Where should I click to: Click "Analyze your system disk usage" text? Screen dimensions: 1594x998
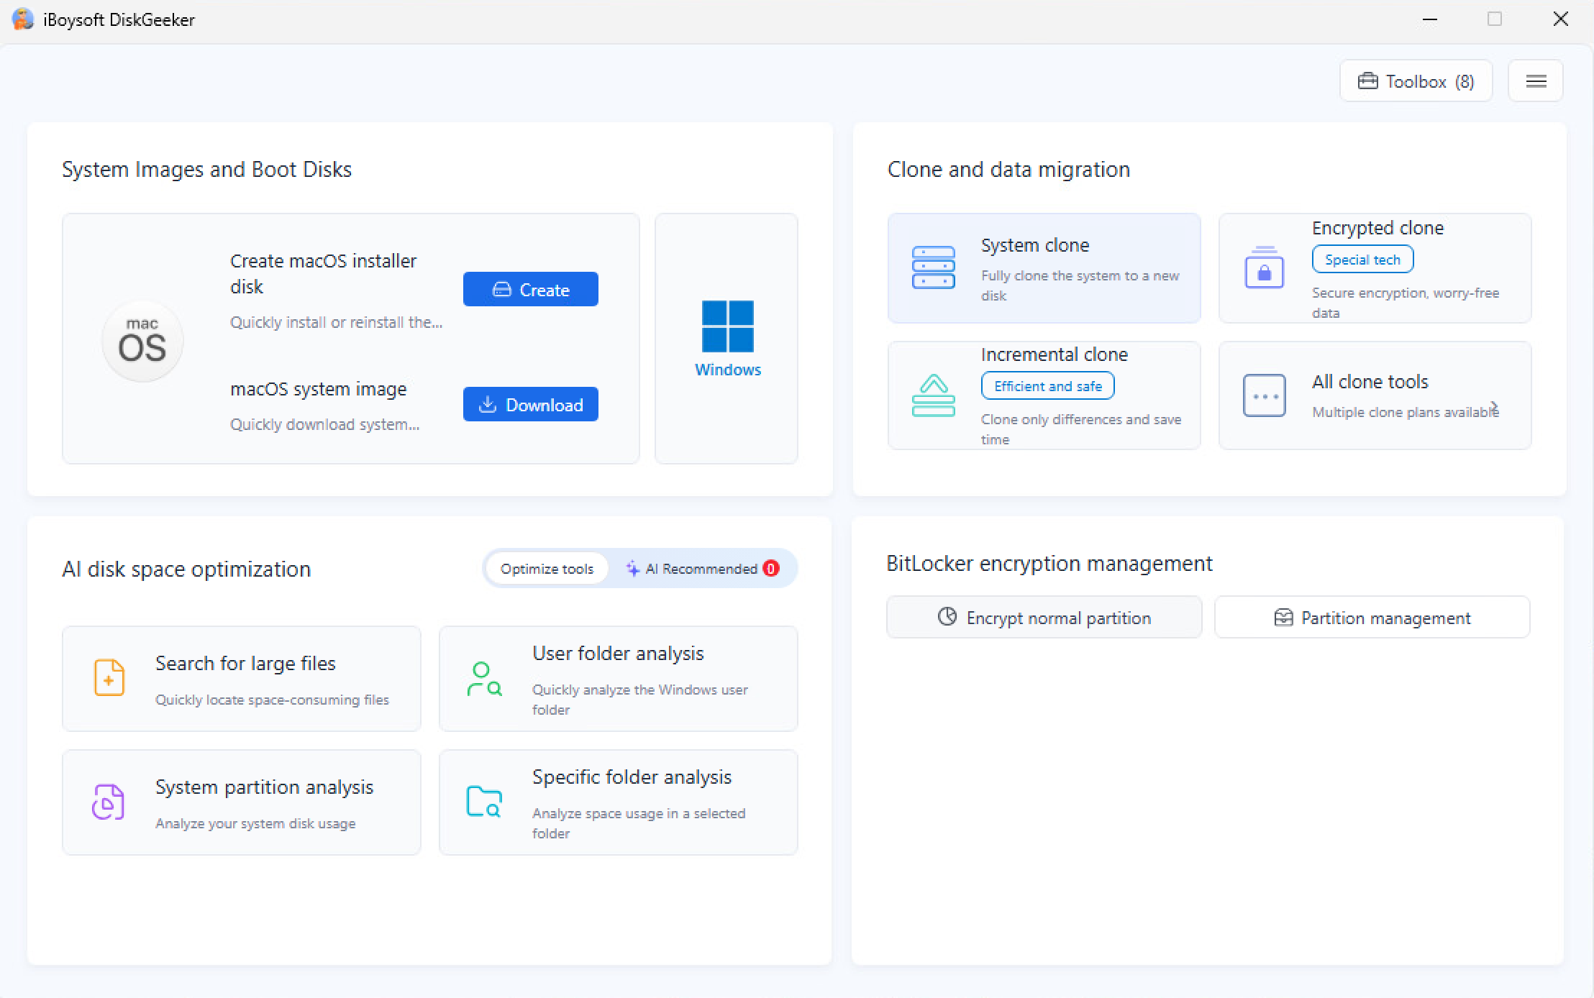click(x=255, y=823)
